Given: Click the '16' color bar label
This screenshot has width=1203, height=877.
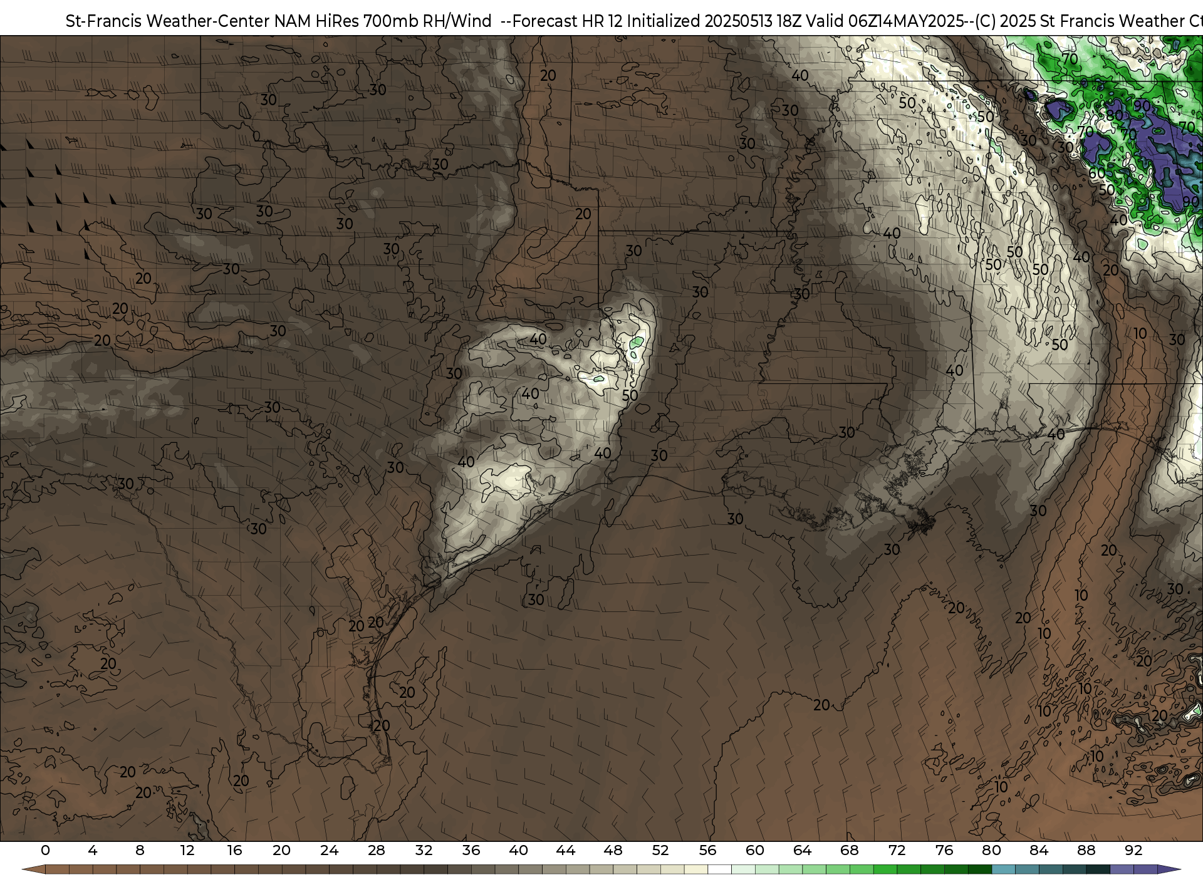Looking at the screenshot, I should (234, 851).
